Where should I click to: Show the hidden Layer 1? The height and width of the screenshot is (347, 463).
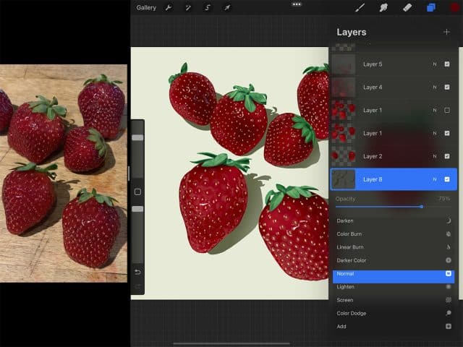coord(447,111)
